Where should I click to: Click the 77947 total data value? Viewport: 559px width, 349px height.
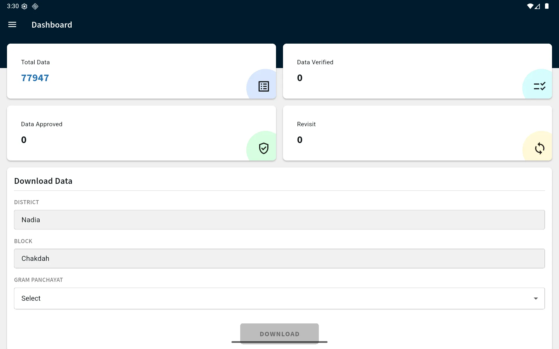35,78
